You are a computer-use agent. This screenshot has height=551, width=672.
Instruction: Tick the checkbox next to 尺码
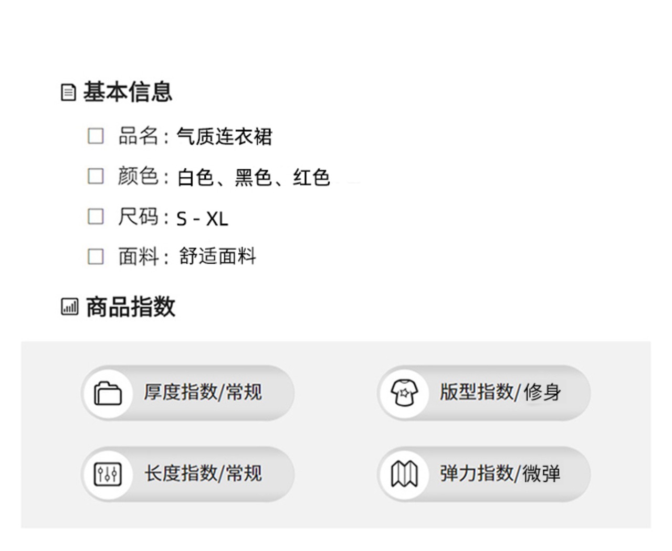(96, 217)
